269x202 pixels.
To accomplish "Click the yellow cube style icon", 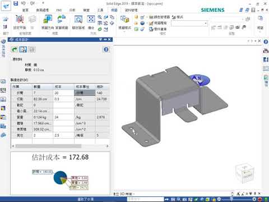I will click(136, 17).
